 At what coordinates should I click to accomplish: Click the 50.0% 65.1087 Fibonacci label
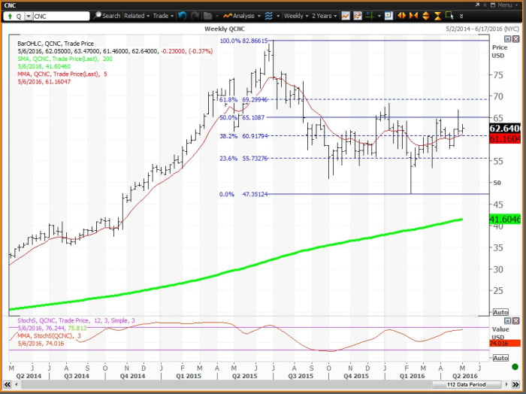pos(242,117)
